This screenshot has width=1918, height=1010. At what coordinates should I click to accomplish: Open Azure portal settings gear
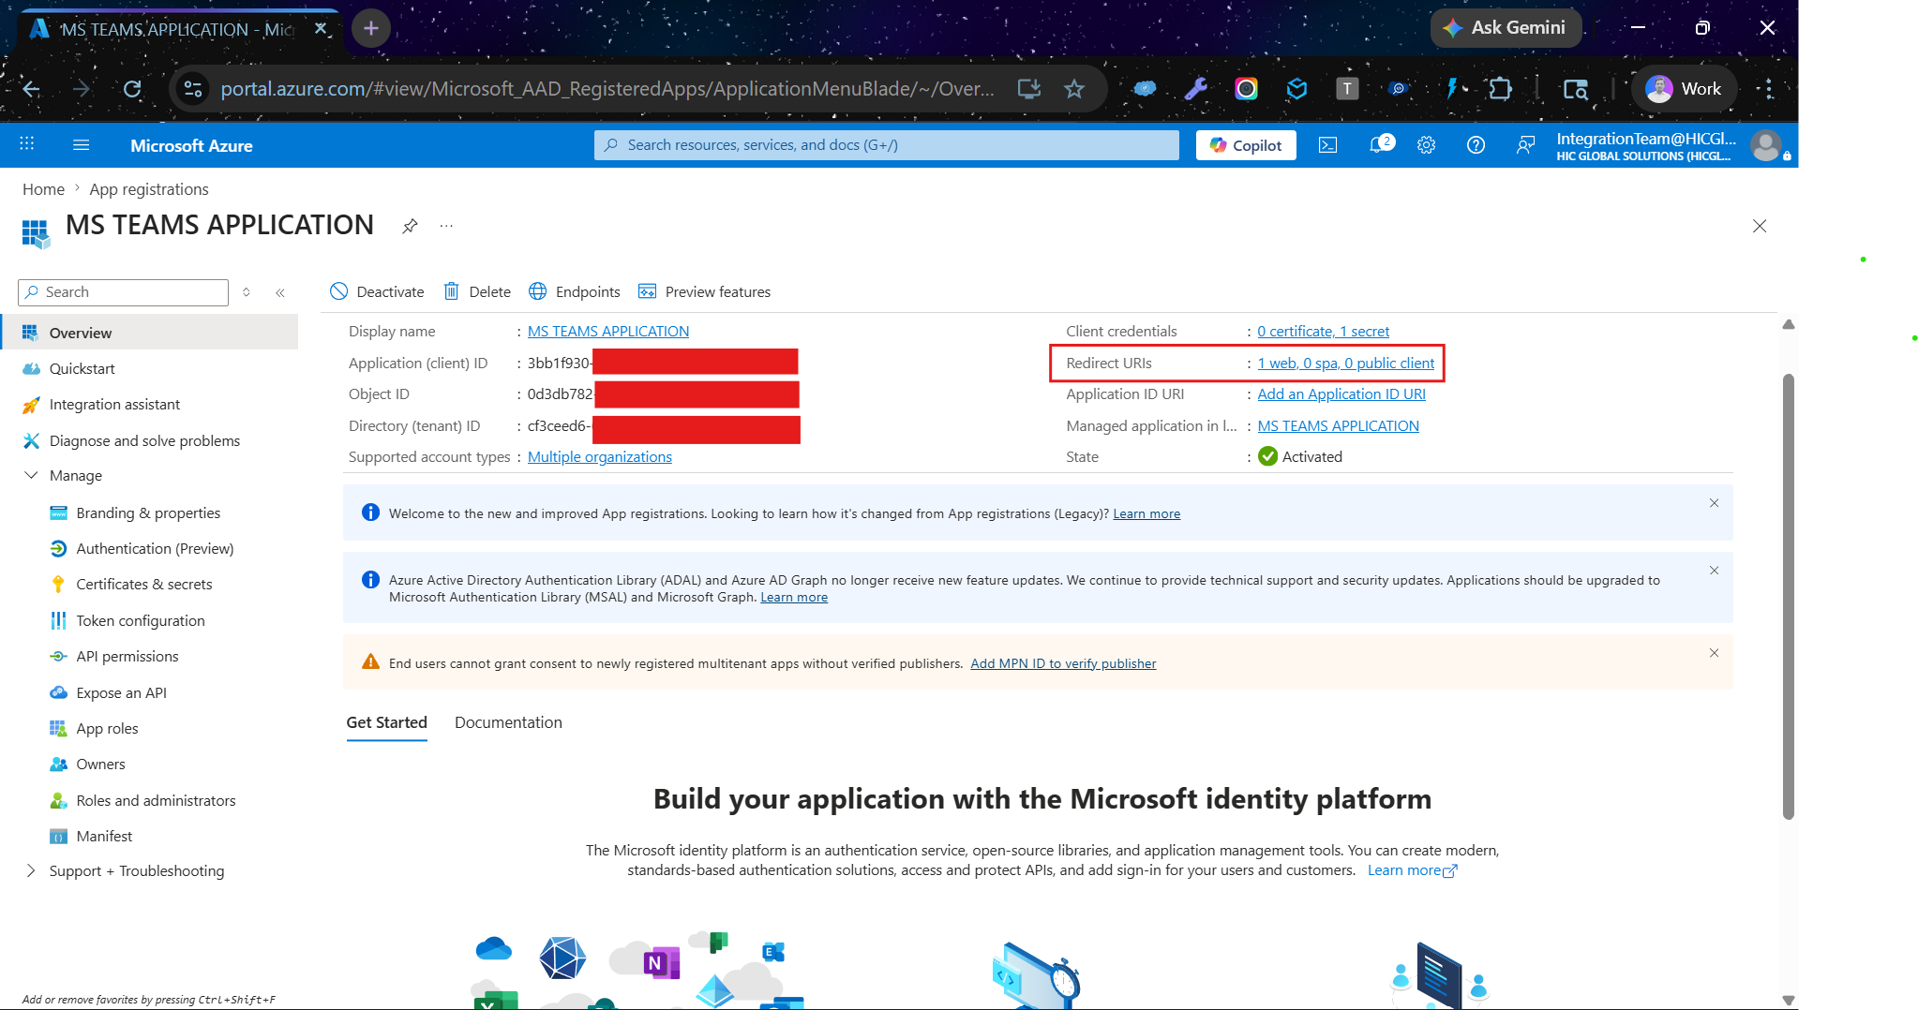(x=1426, y=145)
